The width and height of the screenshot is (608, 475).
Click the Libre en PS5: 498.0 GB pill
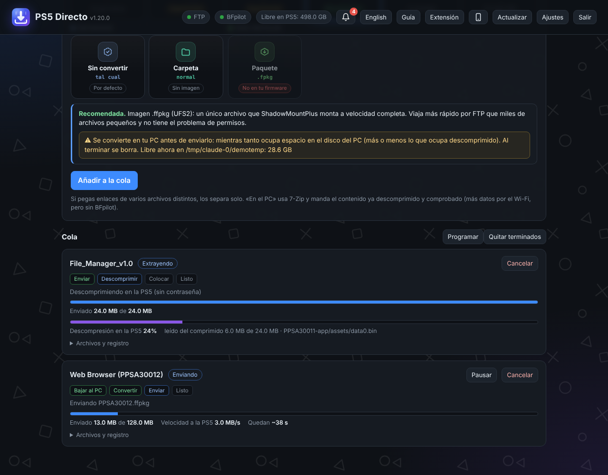(294, 17)
